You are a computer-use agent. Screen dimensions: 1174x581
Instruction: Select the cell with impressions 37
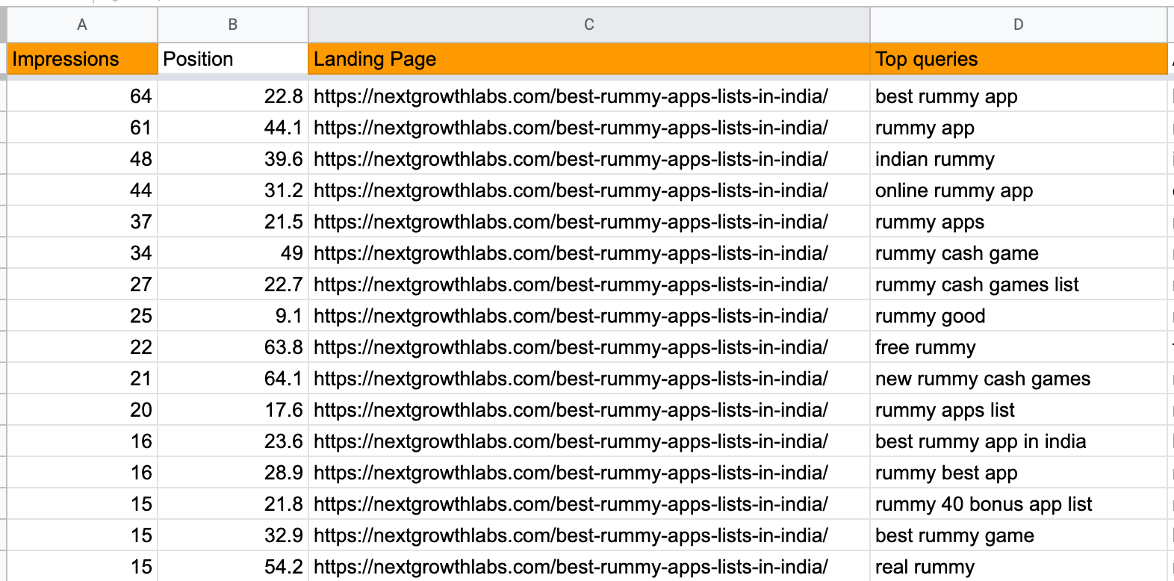tap(82, 222)
